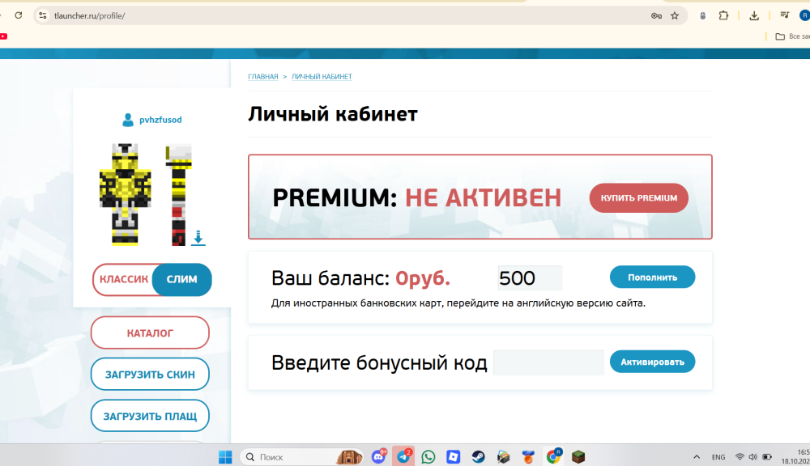The width and height of the screenshot is (810, 466).
Task: Open ЗАГРУЗИТЬ СКИН menu item
Action: pyautogui.click(x=150, y=374)
